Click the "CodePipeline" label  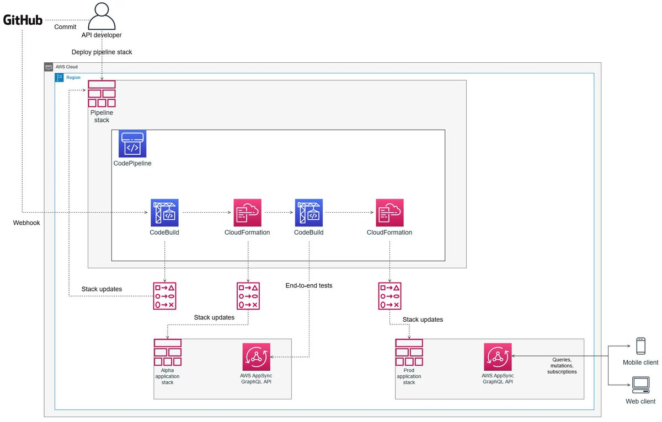click(x=132, y=164)
